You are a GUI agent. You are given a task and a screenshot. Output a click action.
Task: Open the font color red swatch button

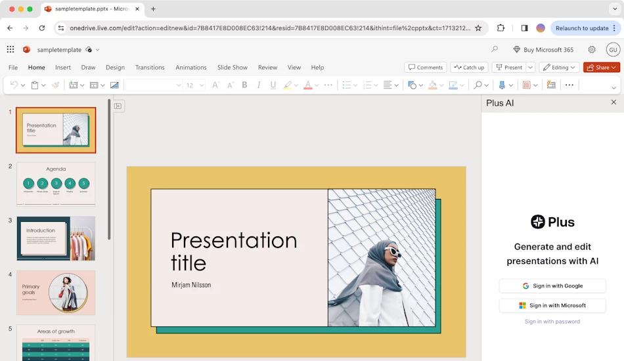(x=307, y=85)
